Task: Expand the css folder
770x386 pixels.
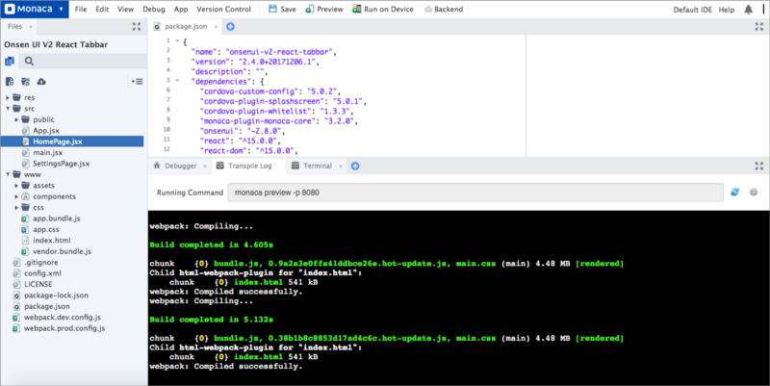Action: point(16,207)
